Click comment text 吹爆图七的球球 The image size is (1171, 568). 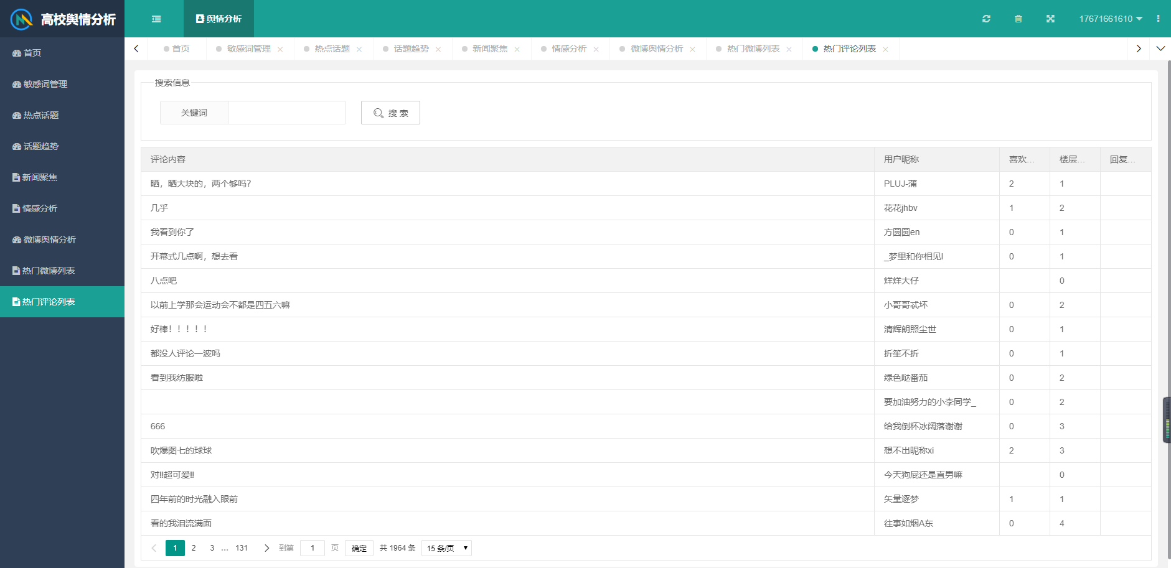click(181, 450)
